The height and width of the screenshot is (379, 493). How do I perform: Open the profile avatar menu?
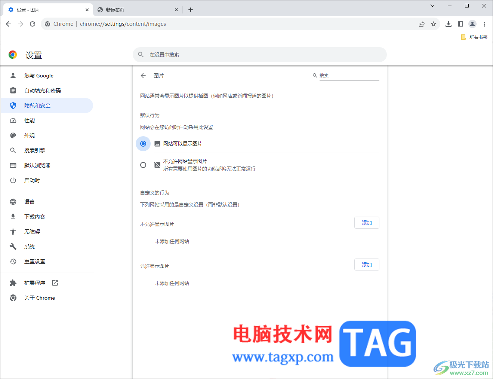pos(472,24)
